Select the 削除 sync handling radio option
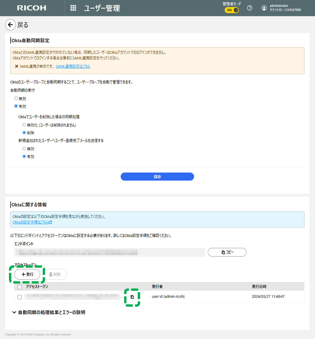Image resolution: width=315 pixels, height=339 pixels. [24, 133]
